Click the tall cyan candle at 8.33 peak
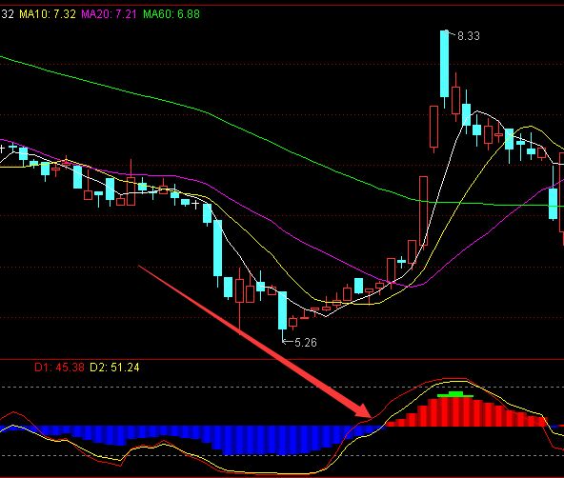The image size is (564, 478). (x=445, y=64)
